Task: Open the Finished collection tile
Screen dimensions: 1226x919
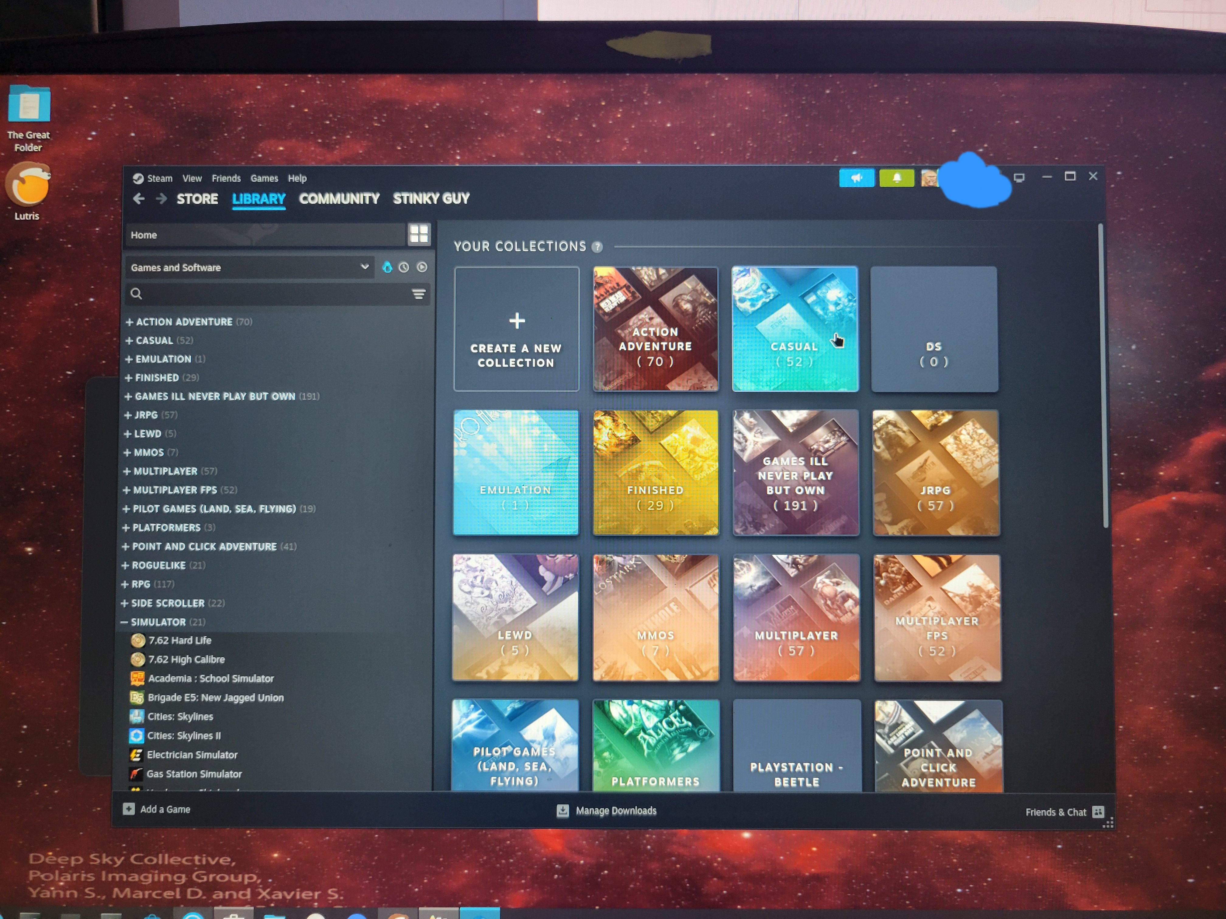Action: point(656,473)
